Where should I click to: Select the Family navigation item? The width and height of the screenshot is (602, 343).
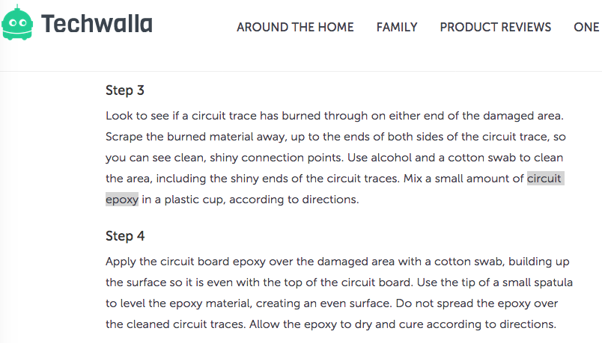[x=397, y=27]
